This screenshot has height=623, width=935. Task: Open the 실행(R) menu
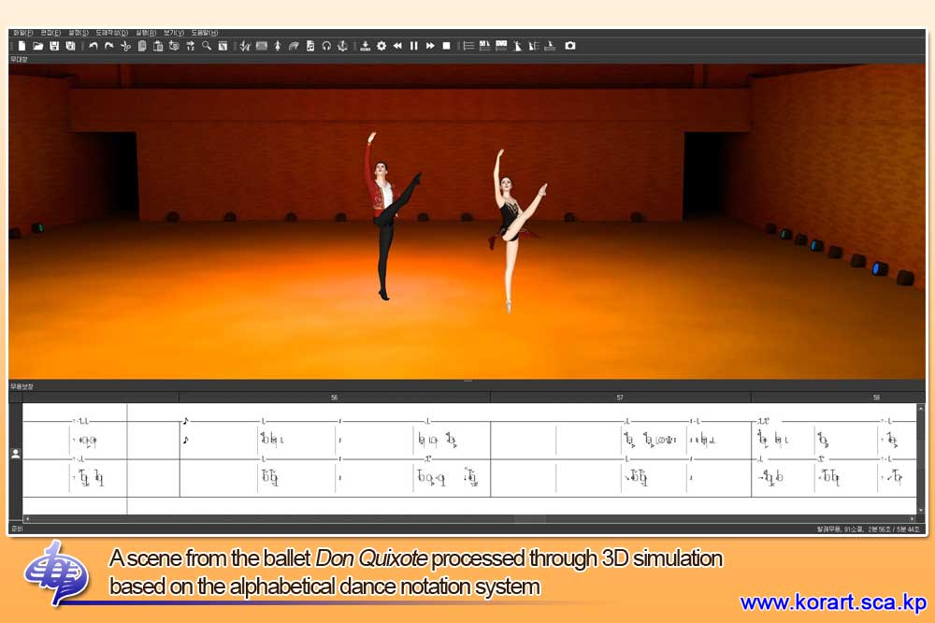(146, 33)
